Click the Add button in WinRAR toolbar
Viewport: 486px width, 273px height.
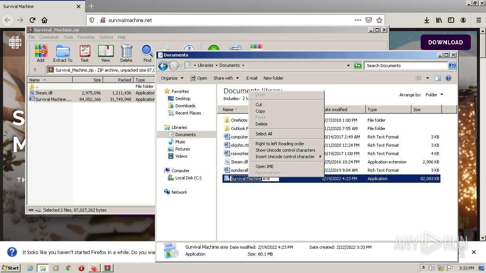coord(41,53)
